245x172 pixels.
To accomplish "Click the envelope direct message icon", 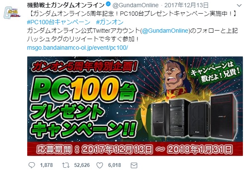I will coord(134,165).
